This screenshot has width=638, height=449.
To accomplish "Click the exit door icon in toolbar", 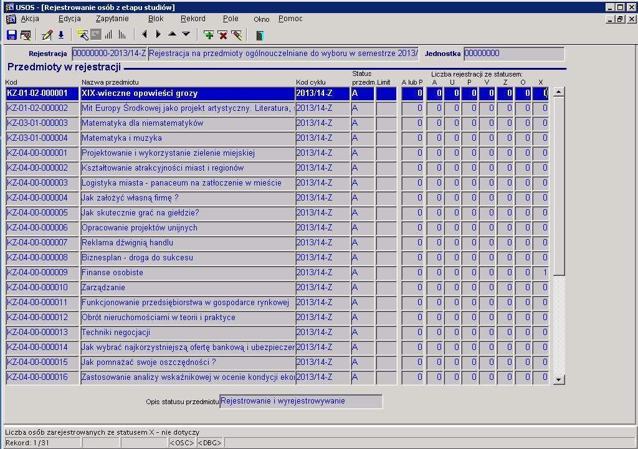I will tap(260, 35).
